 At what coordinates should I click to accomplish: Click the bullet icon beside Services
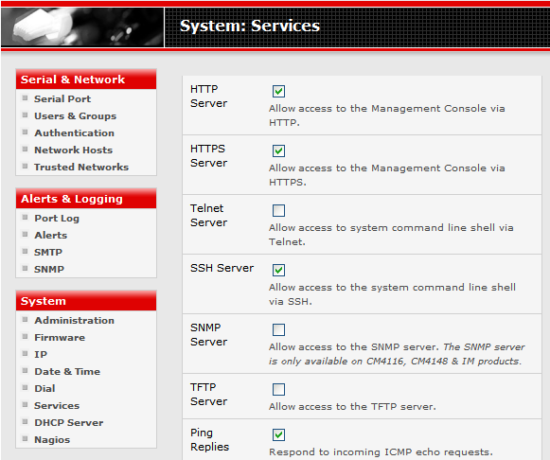coord(25,404)
